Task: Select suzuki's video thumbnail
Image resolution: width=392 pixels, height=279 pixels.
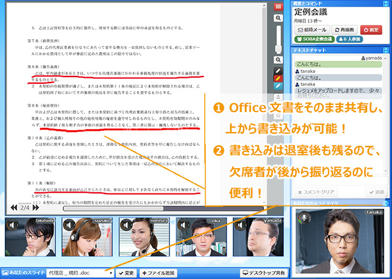Action: click(x=87, y=237)
